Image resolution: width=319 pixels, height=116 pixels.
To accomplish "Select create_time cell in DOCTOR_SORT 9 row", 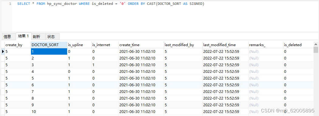I will (x=141, y=105).
